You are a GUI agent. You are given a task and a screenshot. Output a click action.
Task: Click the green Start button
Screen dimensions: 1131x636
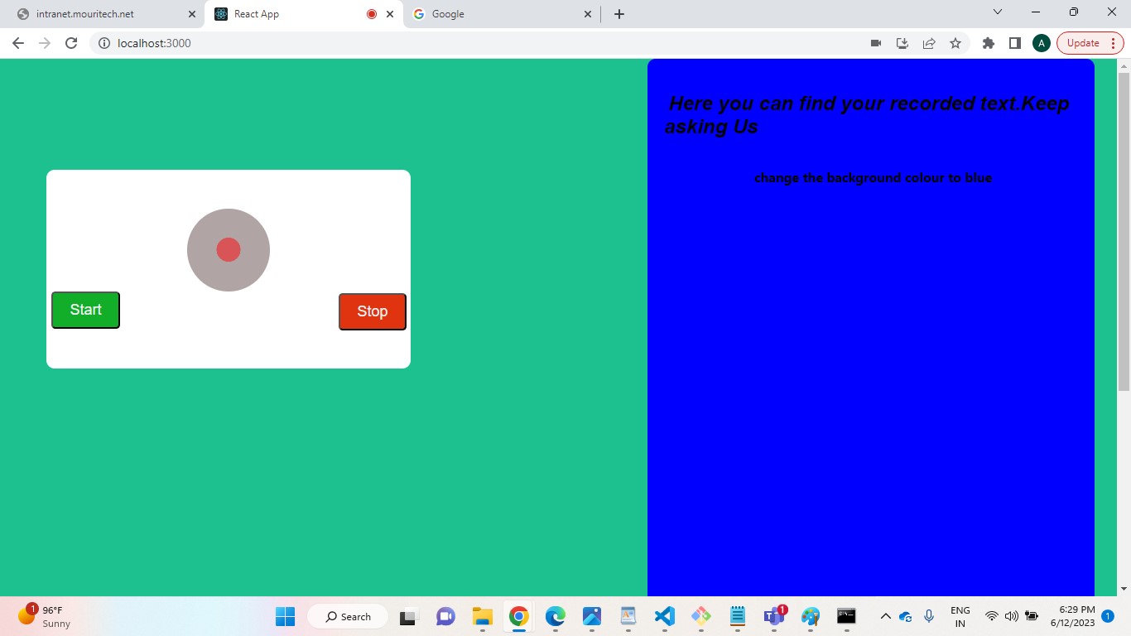85,310
